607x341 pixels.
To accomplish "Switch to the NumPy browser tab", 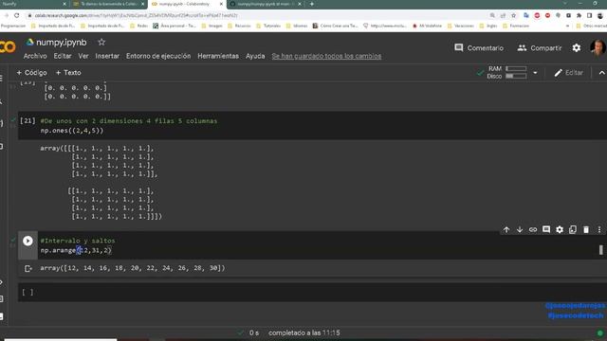I will pyautogui.click(x=33, y=4).
